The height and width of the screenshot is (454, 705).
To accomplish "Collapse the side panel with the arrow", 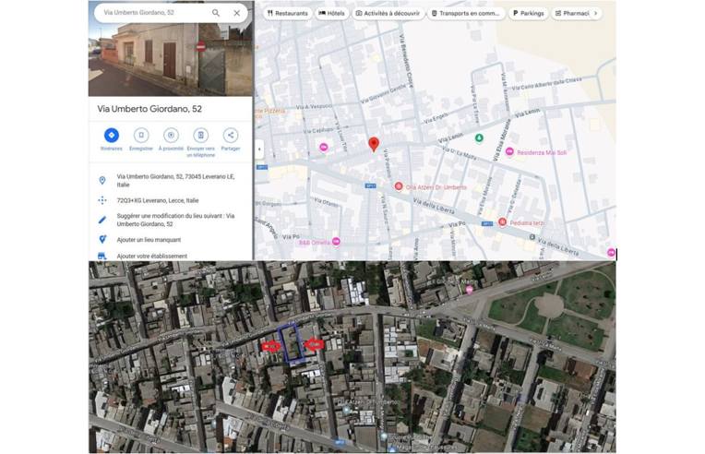I will click(x=259, y=149).
